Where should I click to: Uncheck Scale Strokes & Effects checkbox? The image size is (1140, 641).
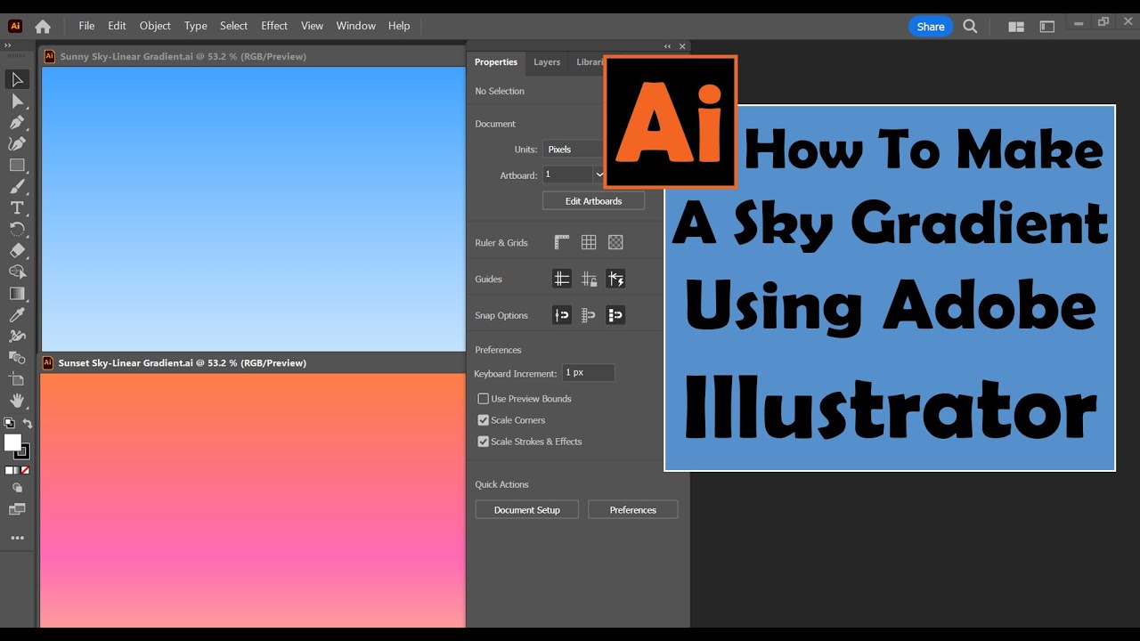pyautogui.click(x=484, y=442)
